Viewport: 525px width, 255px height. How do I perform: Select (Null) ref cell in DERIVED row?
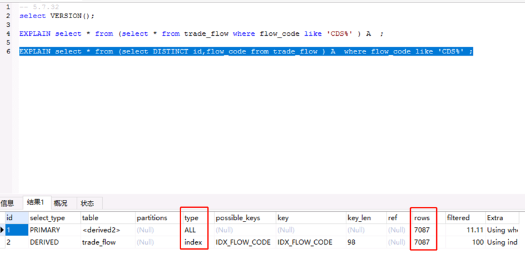coord(399,242)
